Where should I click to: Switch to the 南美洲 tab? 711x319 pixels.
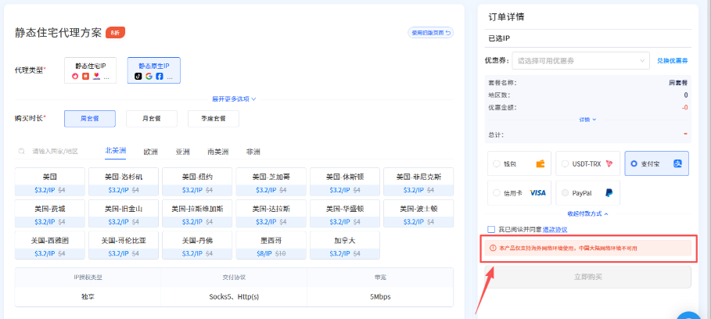218,152
